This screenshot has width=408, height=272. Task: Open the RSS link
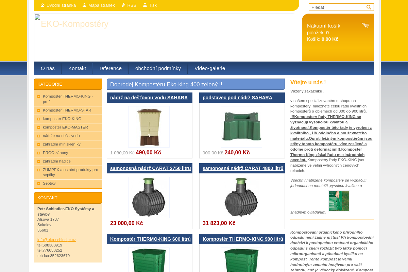point(132,5)
